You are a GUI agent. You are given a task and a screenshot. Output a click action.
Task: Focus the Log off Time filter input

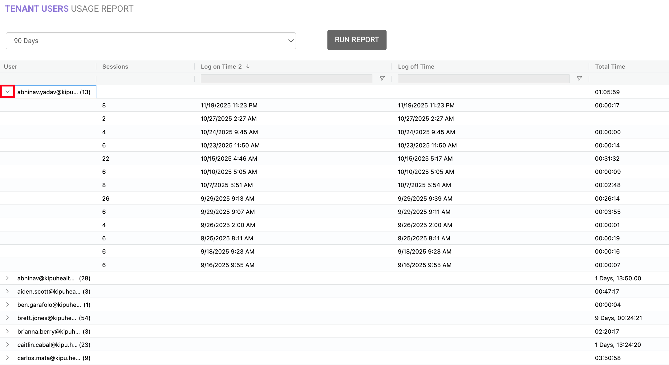(x=483, y=79)
